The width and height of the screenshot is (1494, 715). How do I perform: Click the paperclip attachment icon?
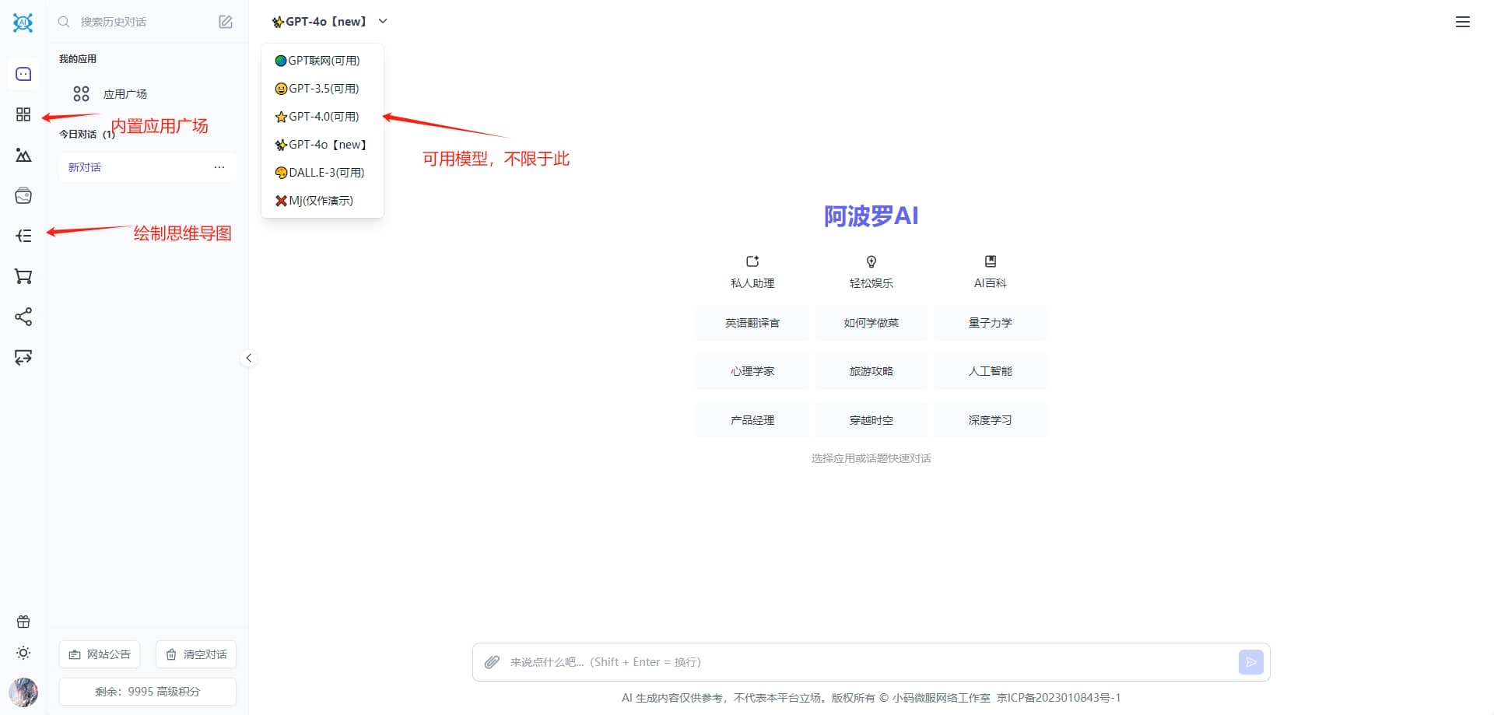pyautogui.click(x=492, y=662)
